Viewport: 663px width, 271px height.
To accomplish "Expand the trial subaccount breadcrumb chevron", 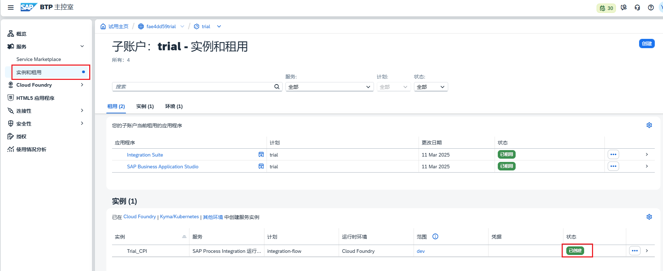I will [219, 26].
